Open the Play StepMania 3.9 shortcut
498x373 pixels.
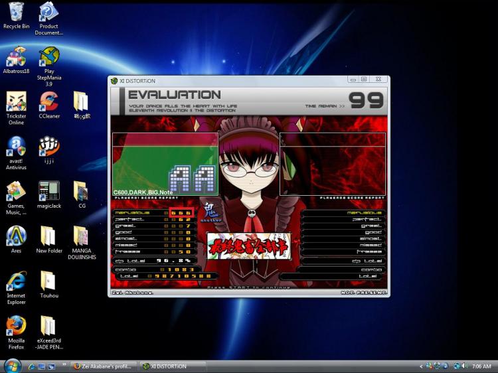point(48,57)
